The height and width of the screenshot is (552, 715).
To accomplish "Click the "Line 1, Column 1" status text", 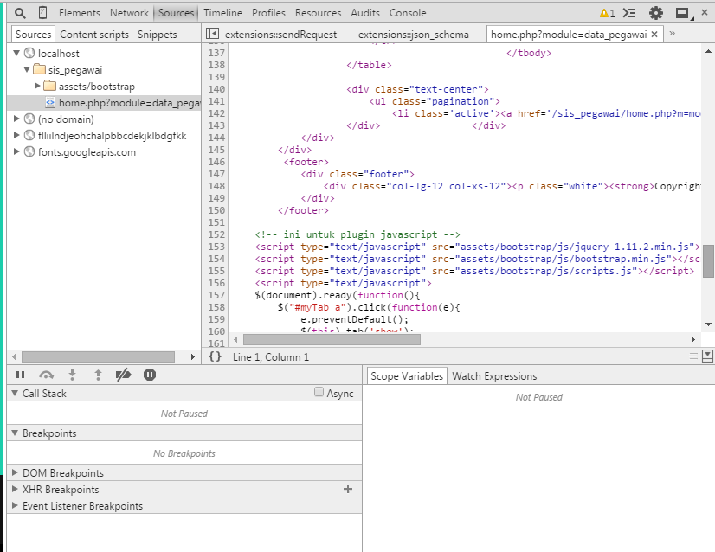I will (x=271, y=357).
